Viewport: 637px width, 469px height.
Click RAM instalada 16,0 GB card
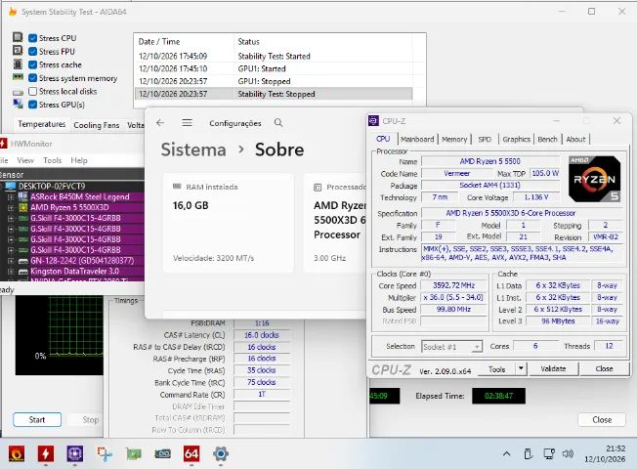[x=229, y=223]
